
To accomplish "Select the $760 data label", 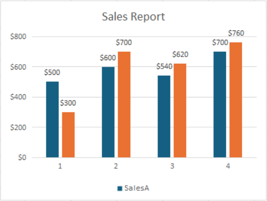I will coord(236,33).
